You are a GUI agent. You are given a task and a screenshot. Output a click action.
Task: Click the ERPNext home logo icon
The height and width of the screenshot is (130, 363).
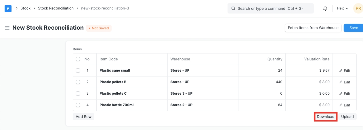(8, 8)
